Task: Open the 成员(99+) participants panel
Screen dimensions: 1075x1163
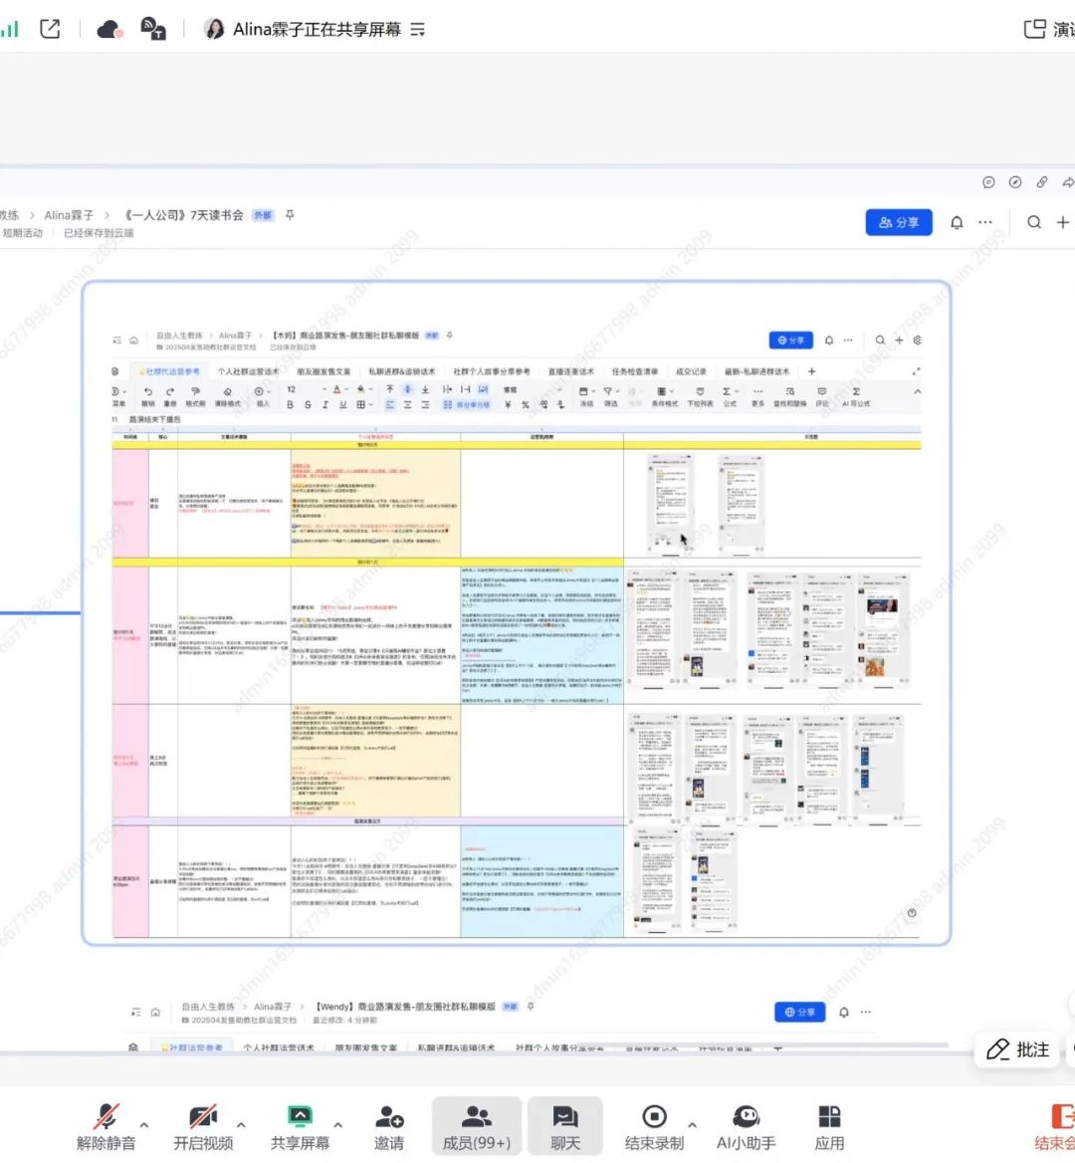Action: [x=476, y=1126]
